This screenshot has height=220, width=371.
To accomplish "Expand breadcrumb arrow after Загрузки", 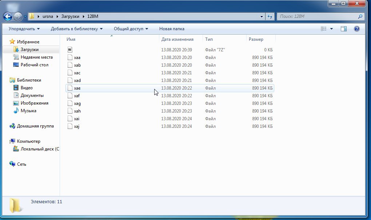I will pos(84,17).
